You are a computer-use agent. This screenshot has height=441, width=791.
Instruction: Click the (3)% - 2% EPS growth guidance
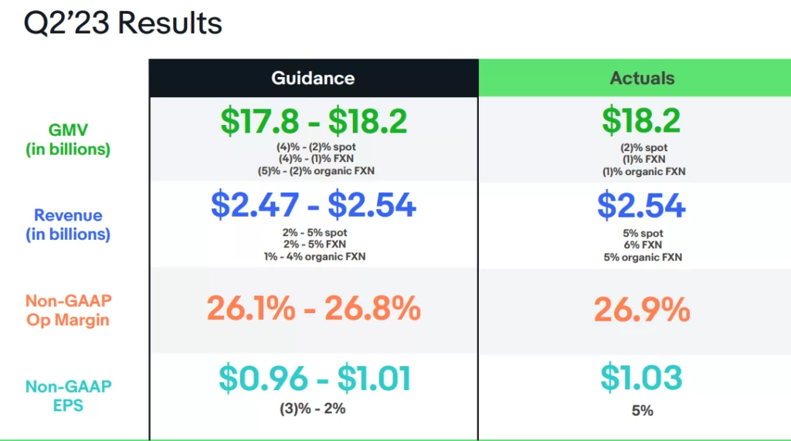point(313,409)
